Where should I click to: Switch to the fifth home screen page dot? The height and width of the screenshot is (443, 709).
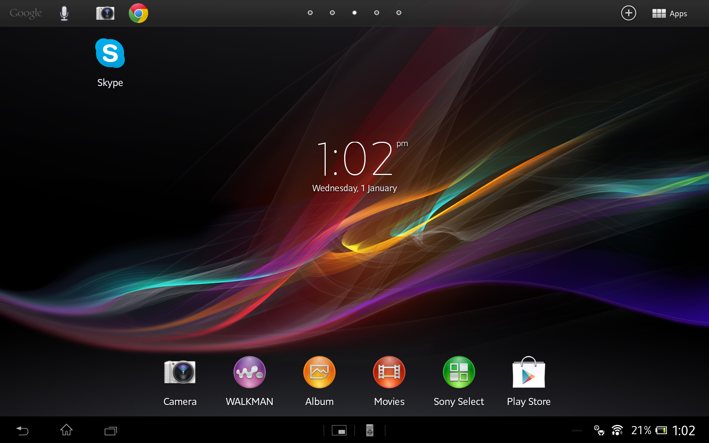pyautogui.click(x=399, y=13)
